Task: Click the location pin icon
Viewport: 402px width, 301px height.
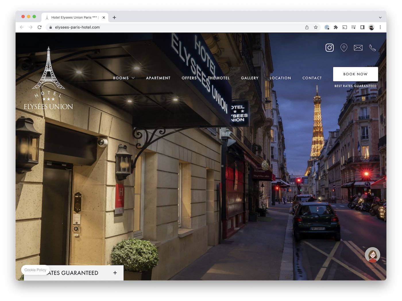Action: [x=344, y=48]
